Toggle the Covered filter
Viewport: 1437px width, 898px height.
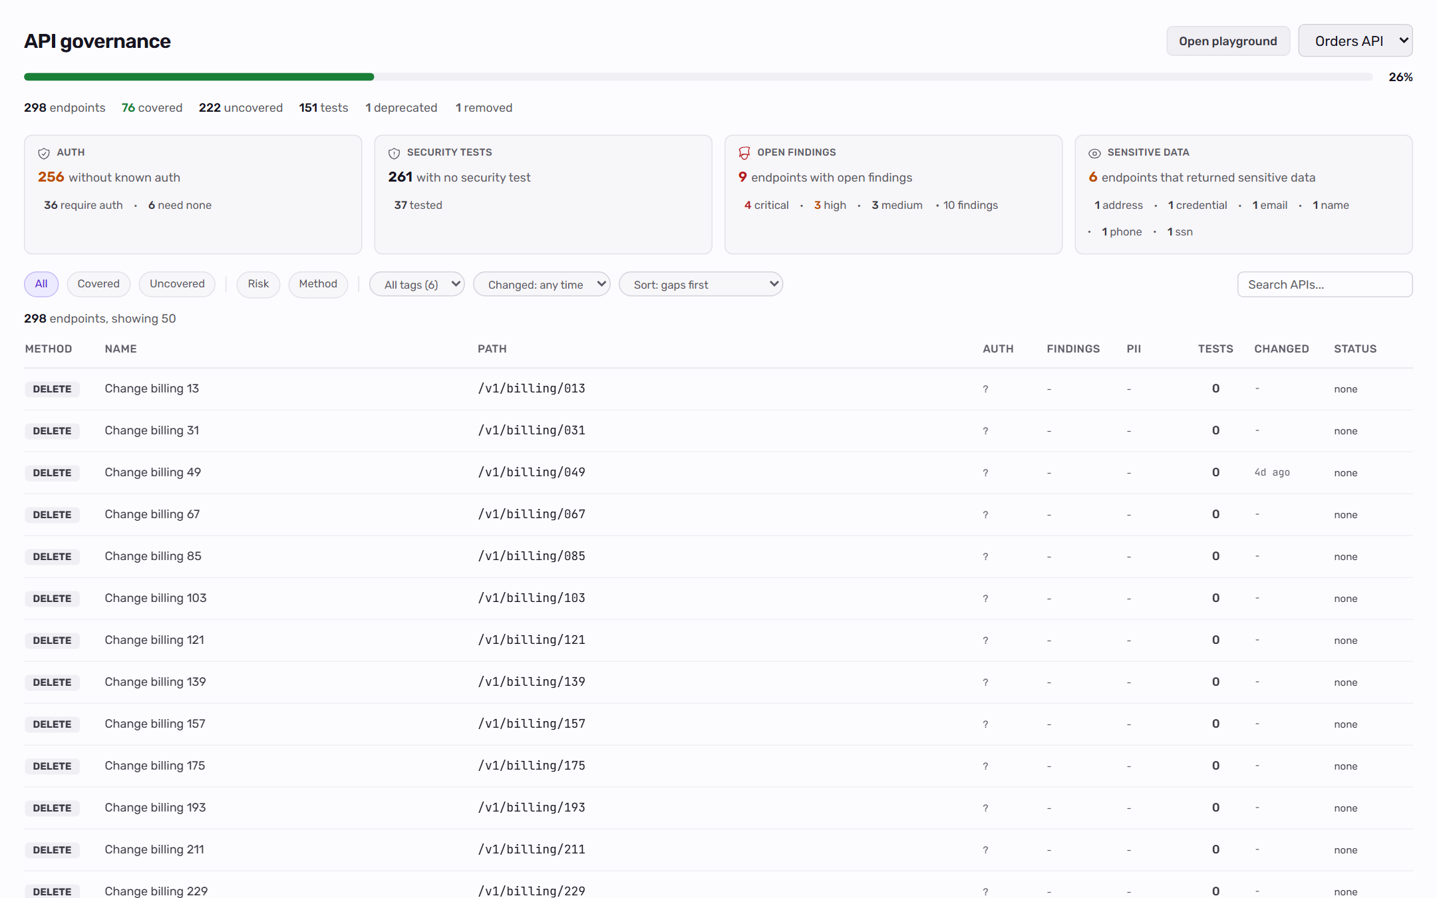tap(98, 284)
